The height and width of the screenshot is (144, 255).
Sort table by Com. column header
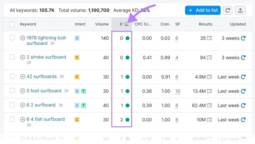[x=165, y=24]
